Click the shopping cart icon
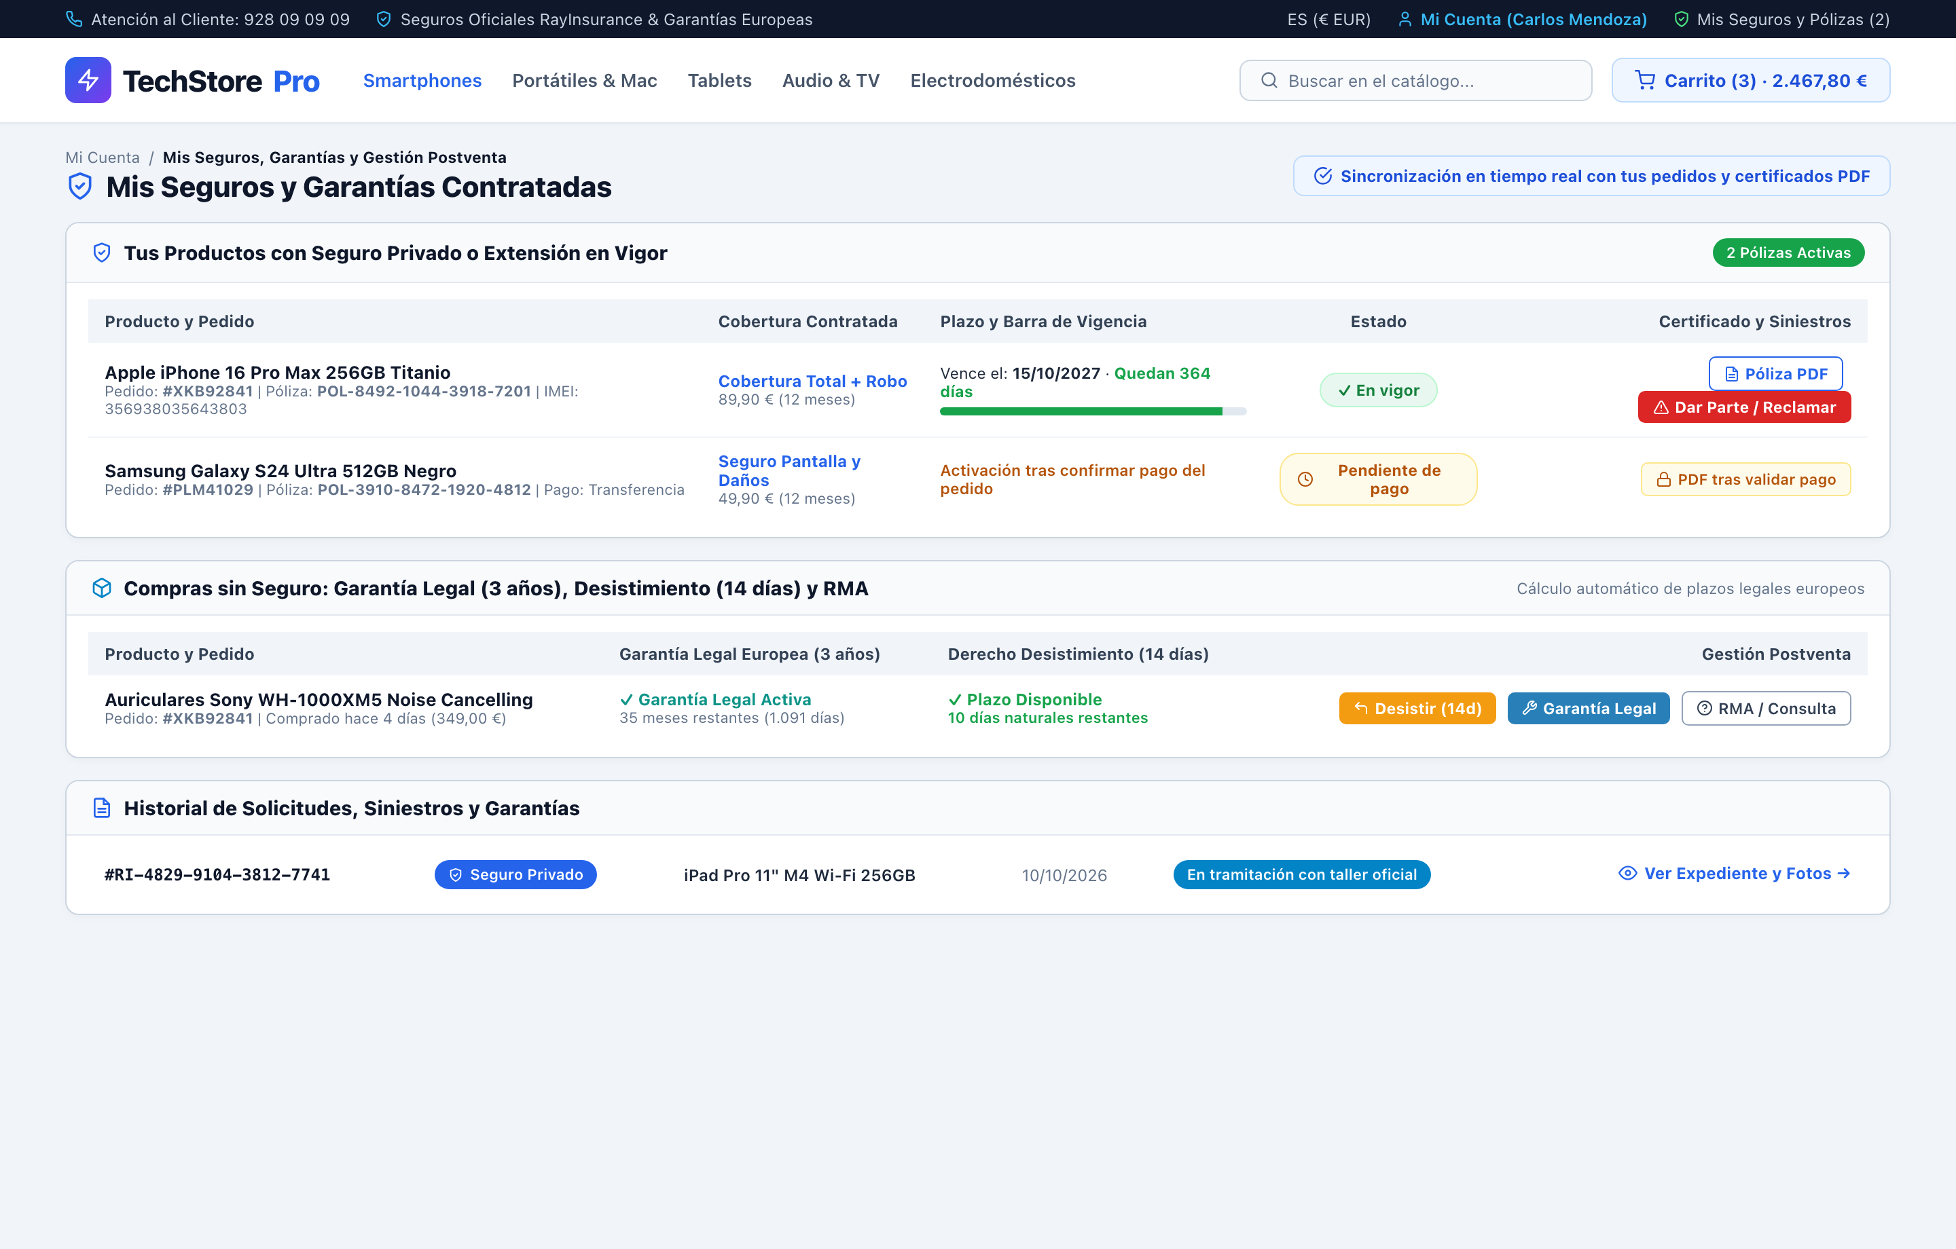 click(x=1645, y=80)
